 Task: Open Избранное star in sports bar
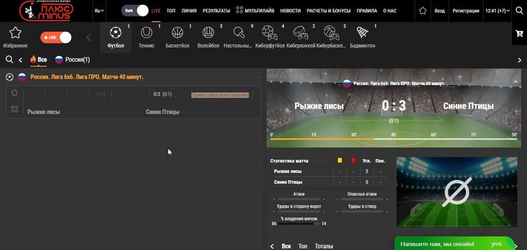tap(15, 37)
